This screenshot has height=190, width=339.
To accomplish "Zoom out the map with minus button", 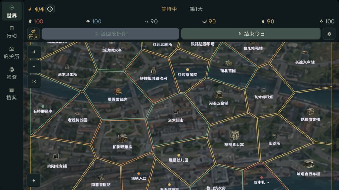I will click(x=34, y=67).
